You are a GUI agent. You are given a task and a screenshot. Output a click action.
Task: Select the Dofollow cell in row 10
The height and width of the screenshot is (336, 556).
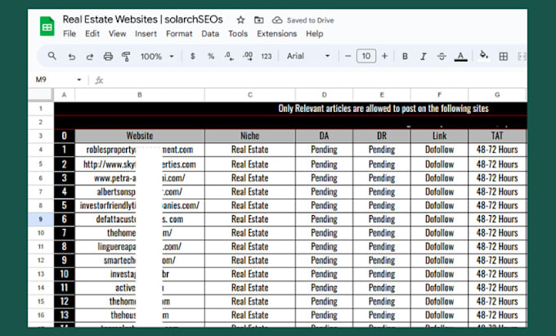440,233
